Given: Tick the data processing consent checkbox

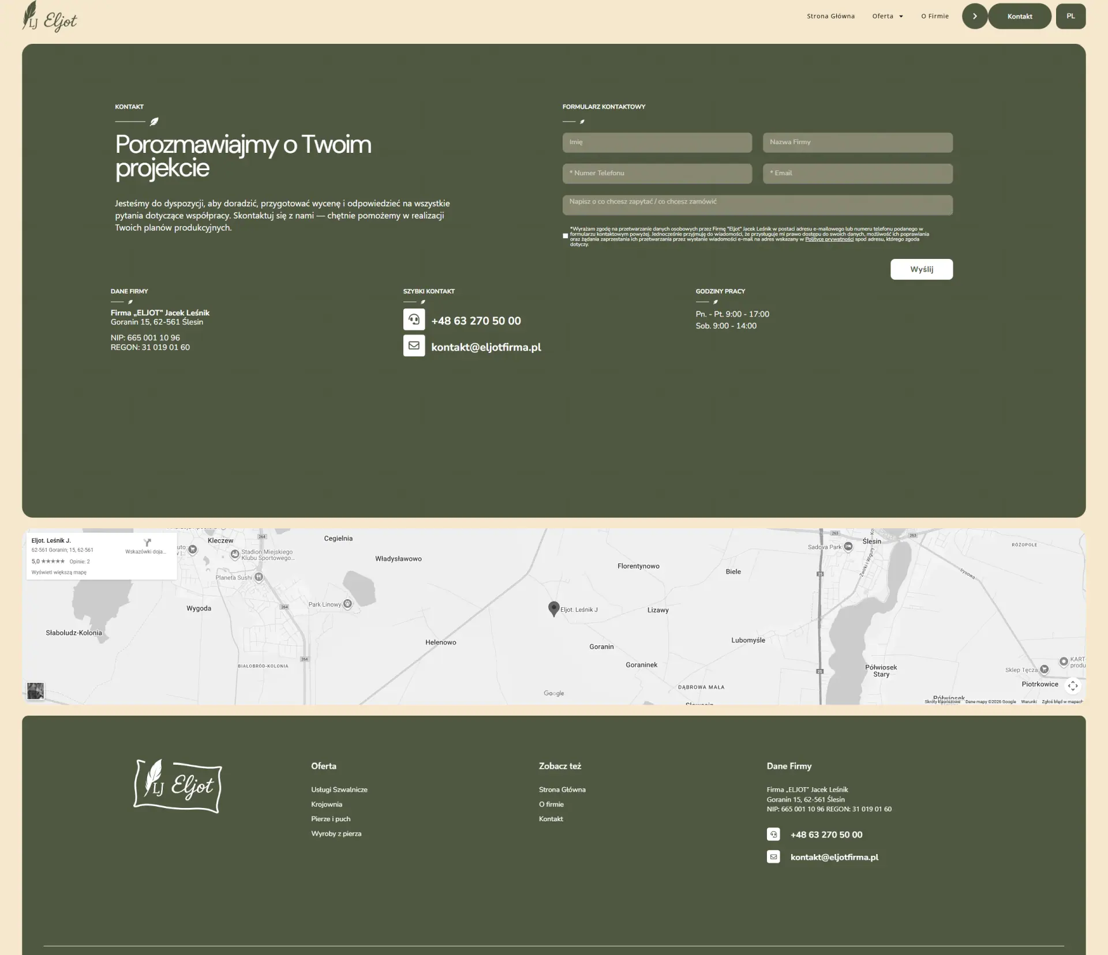Looking at the screenshot, I should (x=566, y=236).
